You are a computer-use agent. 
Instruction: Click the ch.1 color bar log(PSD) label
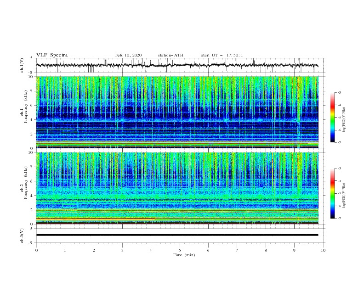(x=344, y=120)
